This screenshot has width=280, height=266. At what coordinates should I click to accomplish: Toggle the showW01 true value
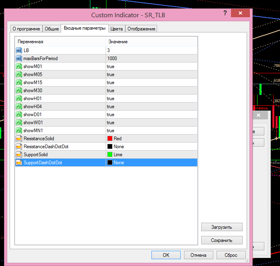[x=110, y=123]
